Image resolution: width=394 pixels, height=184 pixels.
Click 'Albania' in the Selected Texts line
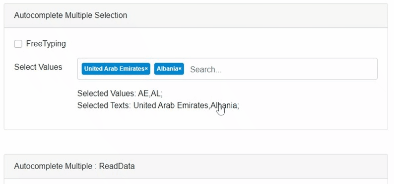coord(224,105)
